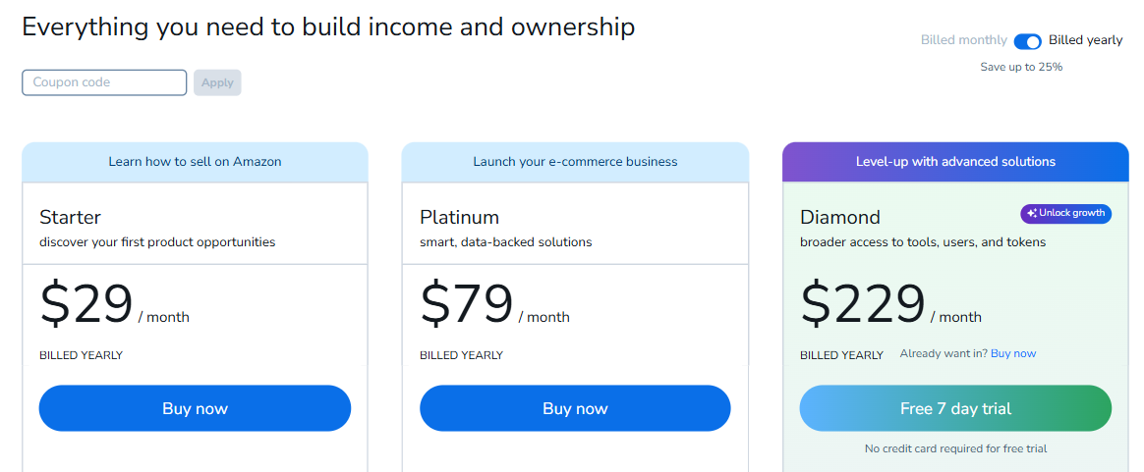Click the sparkle icon in Unlock growth badge

(1032, 213)
